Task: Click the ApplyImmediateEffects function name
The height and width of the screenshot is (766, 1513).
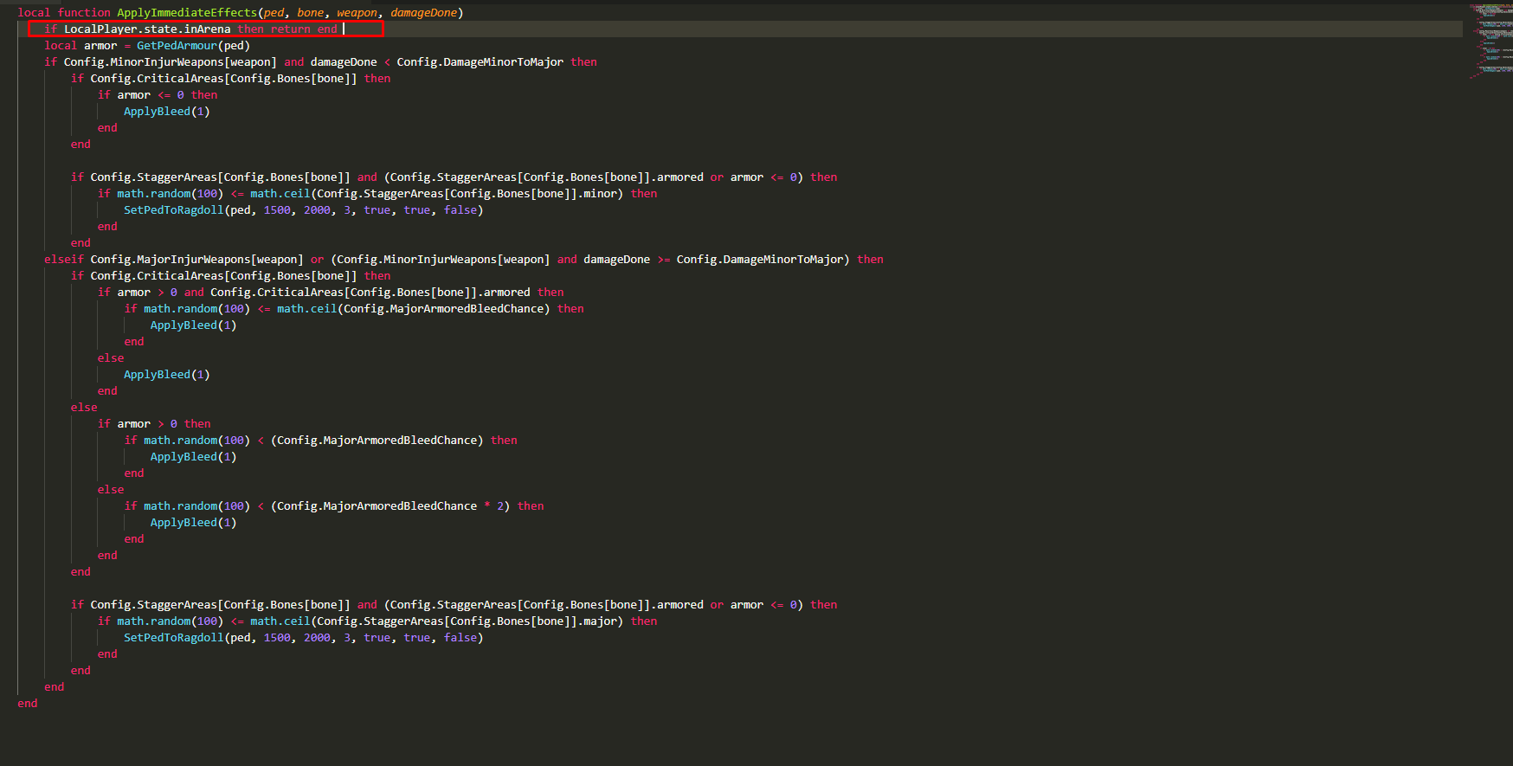Action: tap(187, 13)
